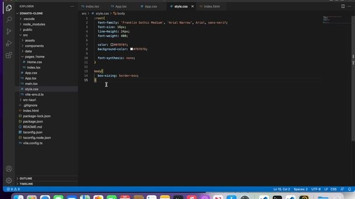The height and width of the screenshot is (199, 355).
Task: Click line number 13 in the gutter
Action: coord(86,71)
